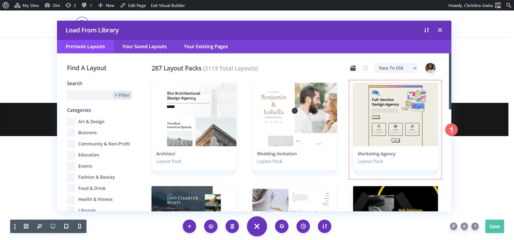
Task: Click the user avatar in library
Action: 430,68
